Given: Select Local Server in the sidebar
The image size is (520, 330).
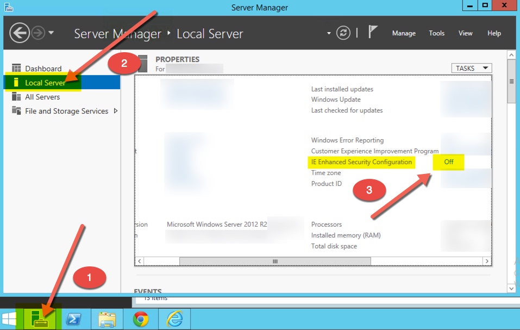Looking at the screenshot, I should [62, 82].
